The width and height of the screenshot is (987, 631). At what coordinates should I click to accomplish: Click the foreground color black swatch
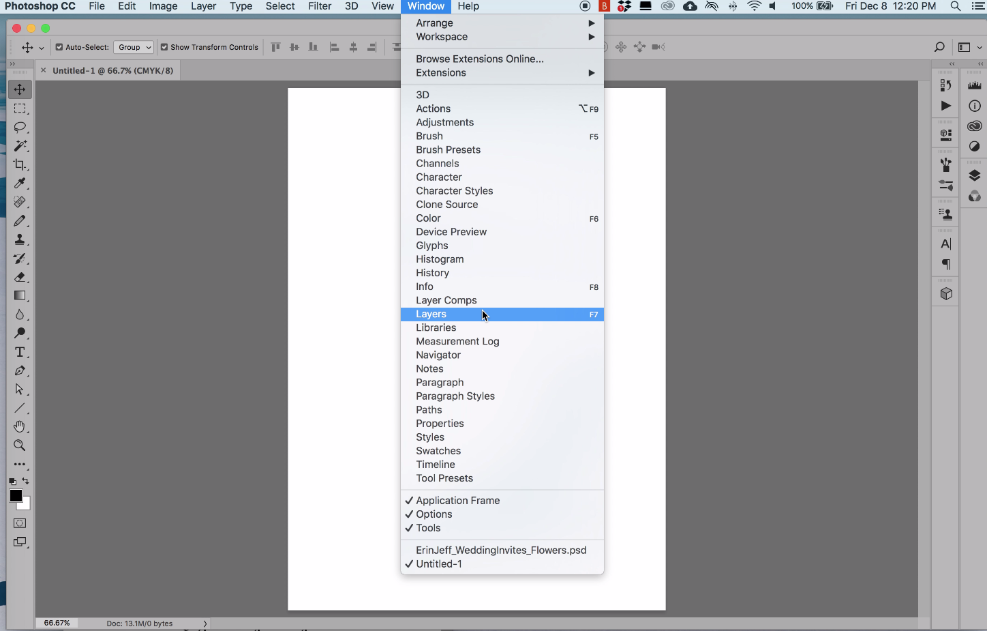(x=15, y=495)
